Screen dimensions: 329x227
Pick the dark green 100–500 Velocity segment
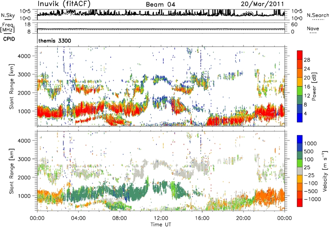click(x=300, y=155)
